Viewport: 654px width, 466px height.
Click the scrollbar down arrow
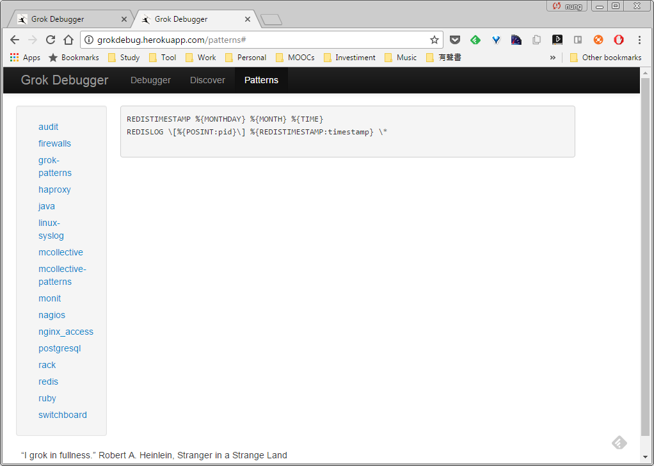645,458
